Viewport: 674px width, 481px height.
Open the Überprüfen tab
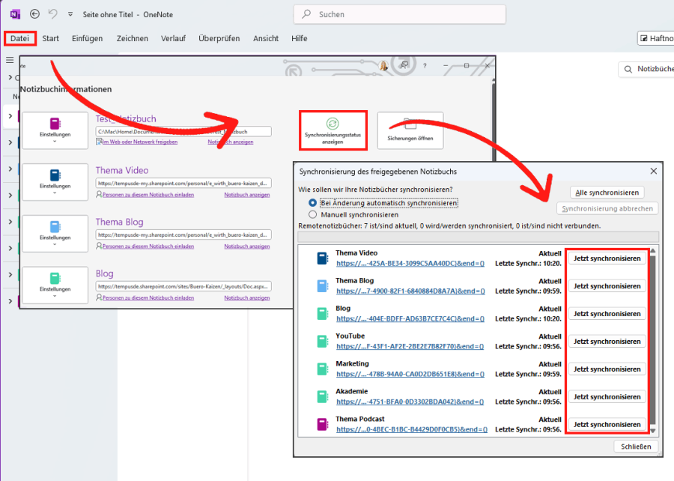point(219,38)
